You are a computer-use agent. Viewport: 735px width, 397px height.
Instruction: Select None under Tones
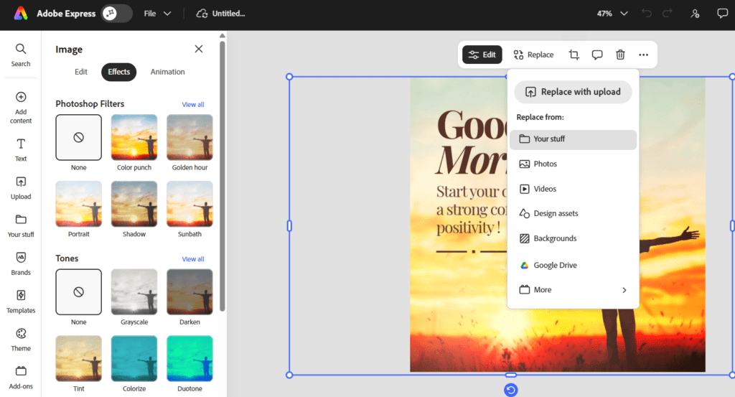[78, 291]
